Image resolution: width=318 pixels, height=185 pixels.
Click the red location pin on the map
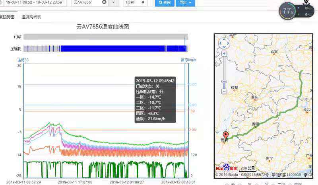(x=226, y=135)
